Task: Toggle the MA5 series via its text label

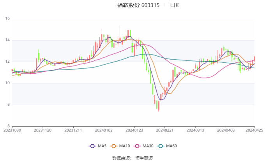Action: (x=102, y=146)
